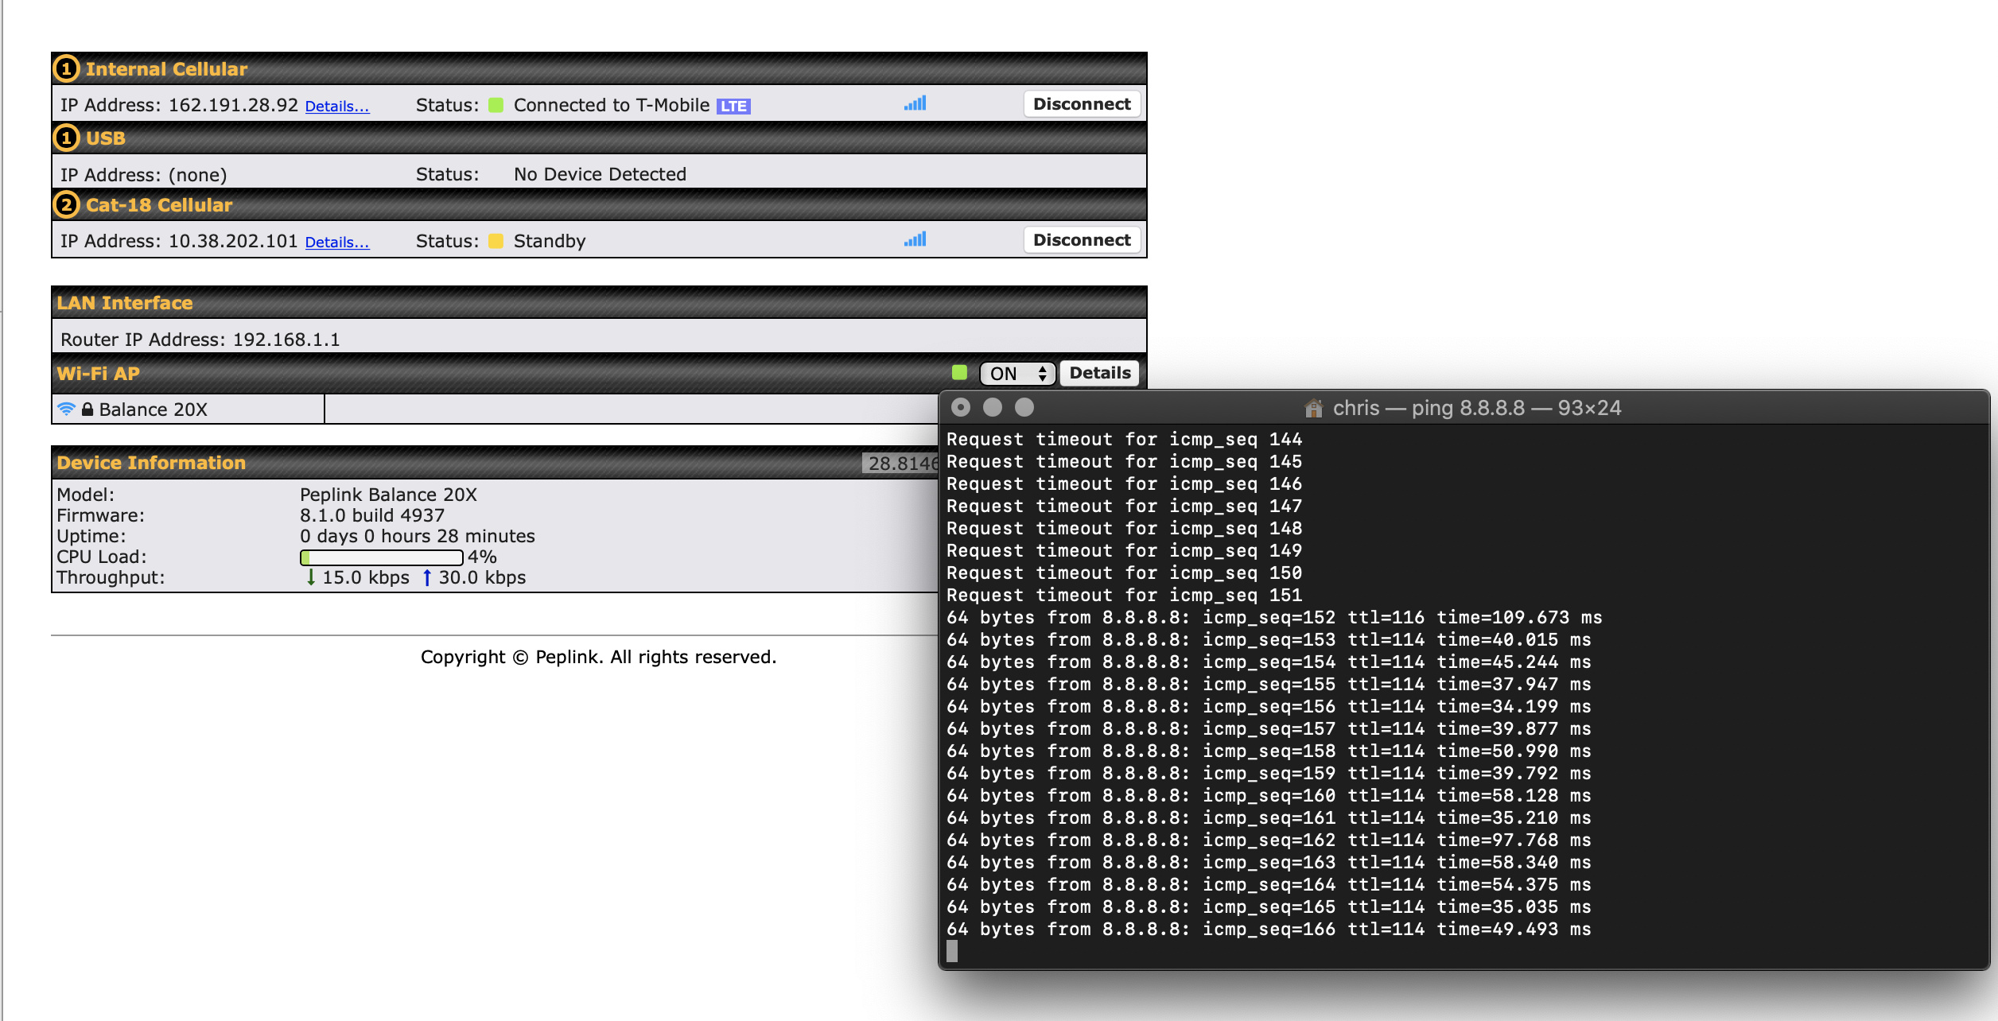
Task: Open Details link for IP 10.38.202.101
Action: pyautogui.click(x=337, y=243)
